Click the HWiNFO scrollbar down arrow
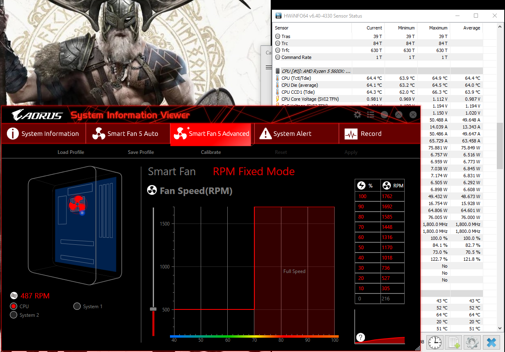 click(x=500, y=328)
